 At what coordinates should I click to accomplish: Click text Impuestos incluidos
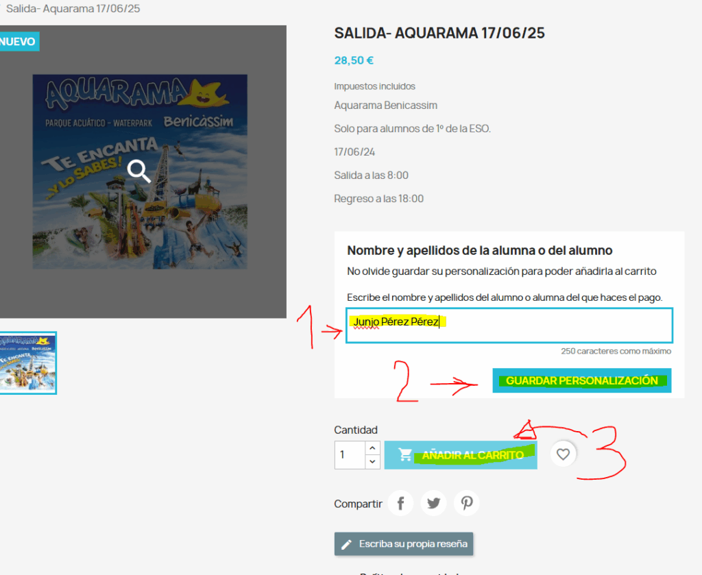click(x=375, y=86)
